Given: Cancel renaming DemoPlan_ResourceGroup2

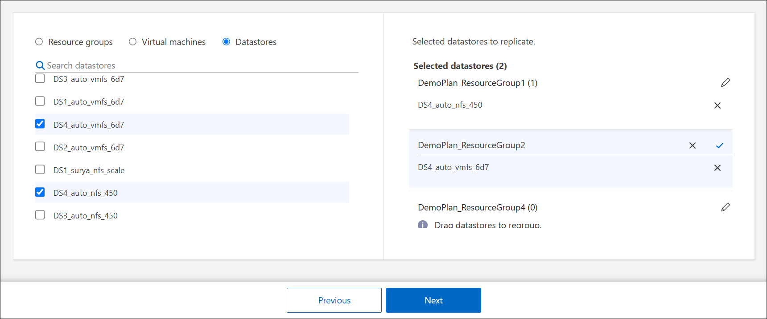Looking at the screenshot, I should click(692, 145).
